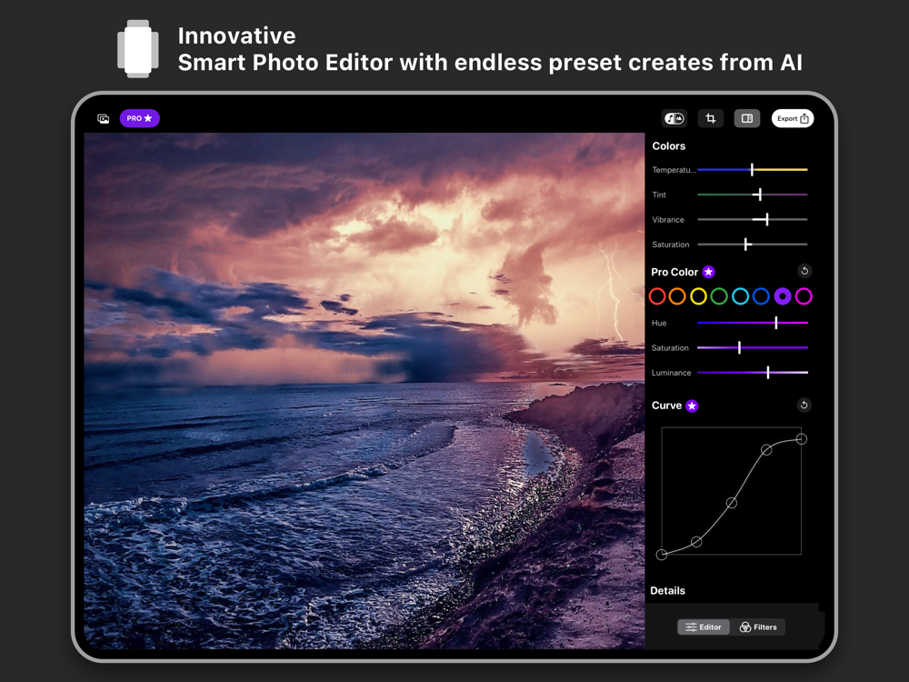
Task: Click the white app logo icon
Action: point(138,49)
